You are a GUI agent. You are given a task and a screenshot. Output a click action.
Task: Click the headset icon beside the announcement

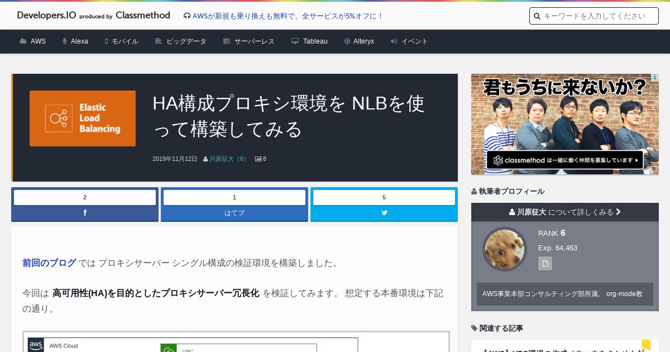[187, 16]
